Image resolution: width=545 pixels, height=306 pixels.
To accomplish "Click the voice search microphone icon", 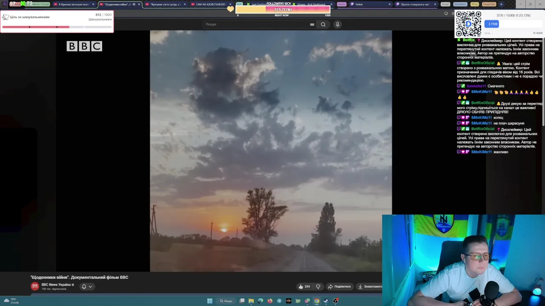I will [x=337, y=24].
